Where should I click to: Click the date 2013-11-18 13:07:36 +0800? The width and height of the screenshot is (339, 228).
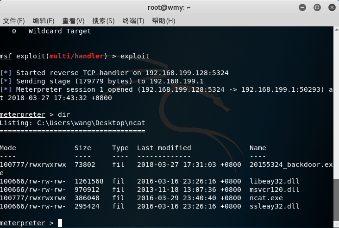pos(189,190)
